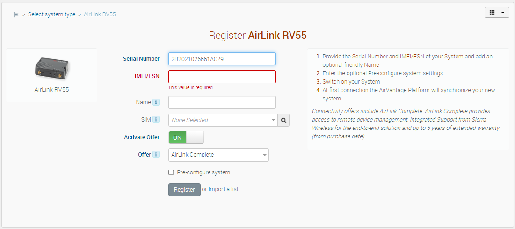Expand the SIM None Selected dropdown

pos(223,120)
